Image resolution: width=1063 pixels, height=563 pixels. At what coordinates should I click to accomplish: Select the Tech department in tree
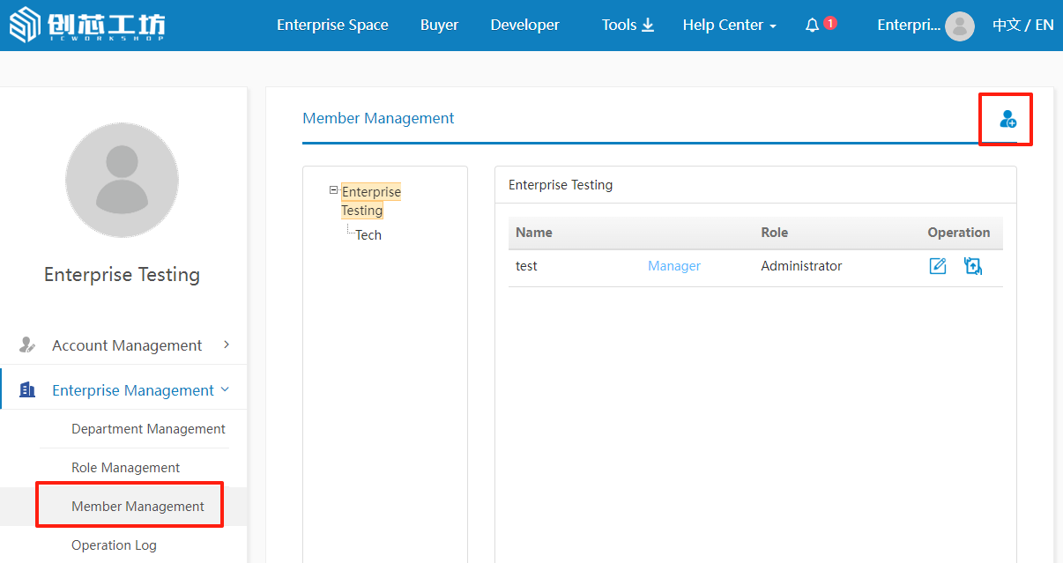[368, 235]
